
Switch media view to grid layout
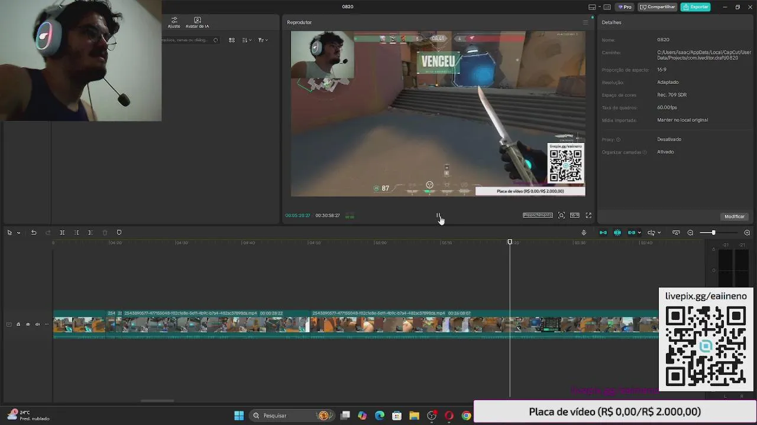click(x=232, y=40)
